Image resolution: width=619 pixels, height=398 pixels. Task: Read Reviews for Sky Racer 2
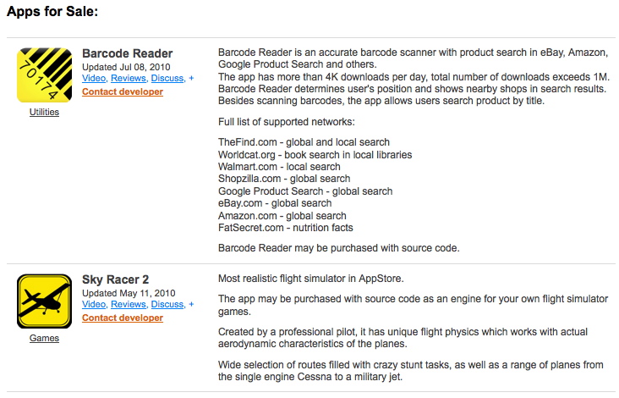coord(129,304)
